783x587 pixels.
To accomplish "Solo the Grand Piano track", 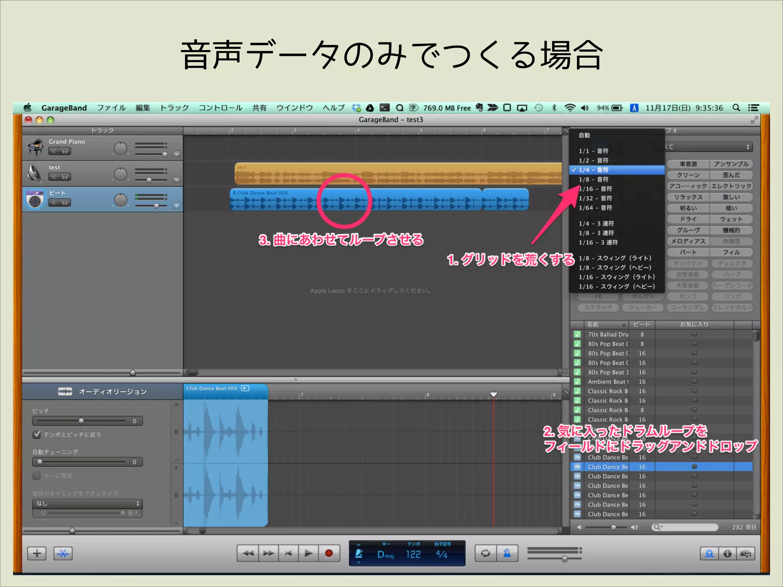I will click(65, 151).
